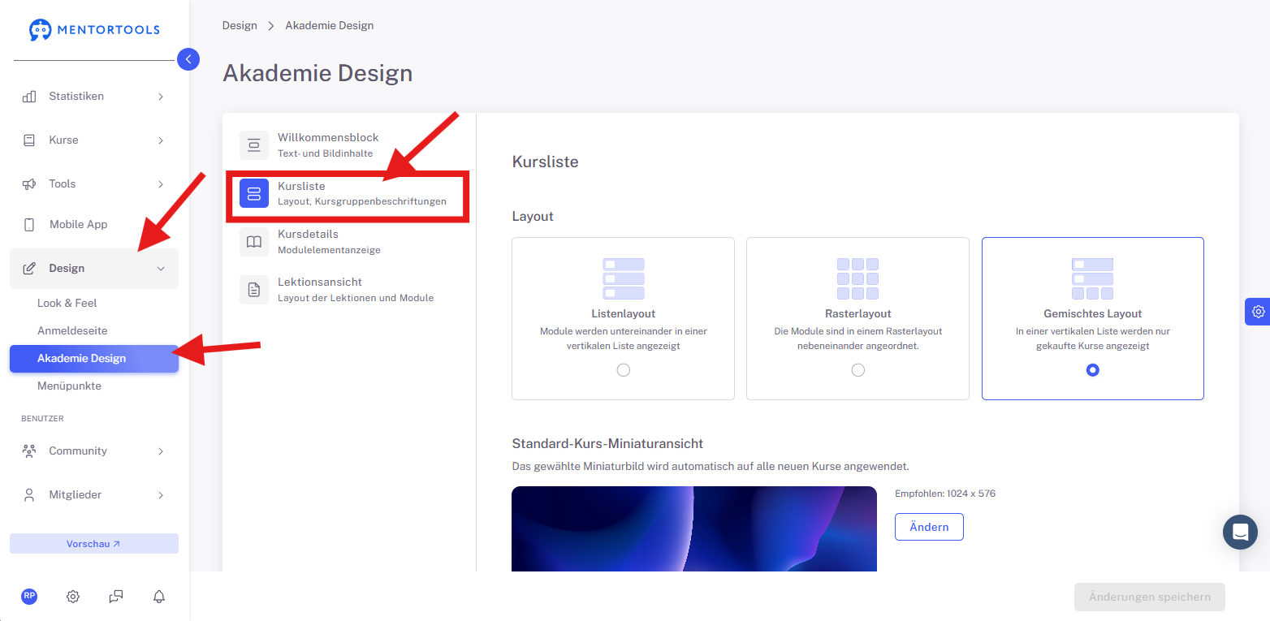1270x621 pixels.
Task: Click the Community people icon
Action: tap(29, 451)
